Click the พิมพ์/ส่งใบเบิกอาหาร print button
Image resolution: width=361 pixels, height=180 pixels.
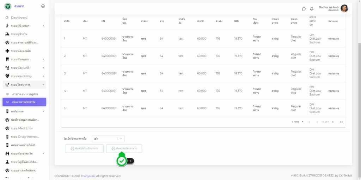[x=84, y=148]
